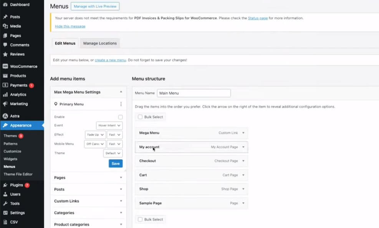Tick the top Bulk Select checkbox

140,117
